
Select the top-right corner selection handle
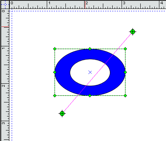click(125, 49)
